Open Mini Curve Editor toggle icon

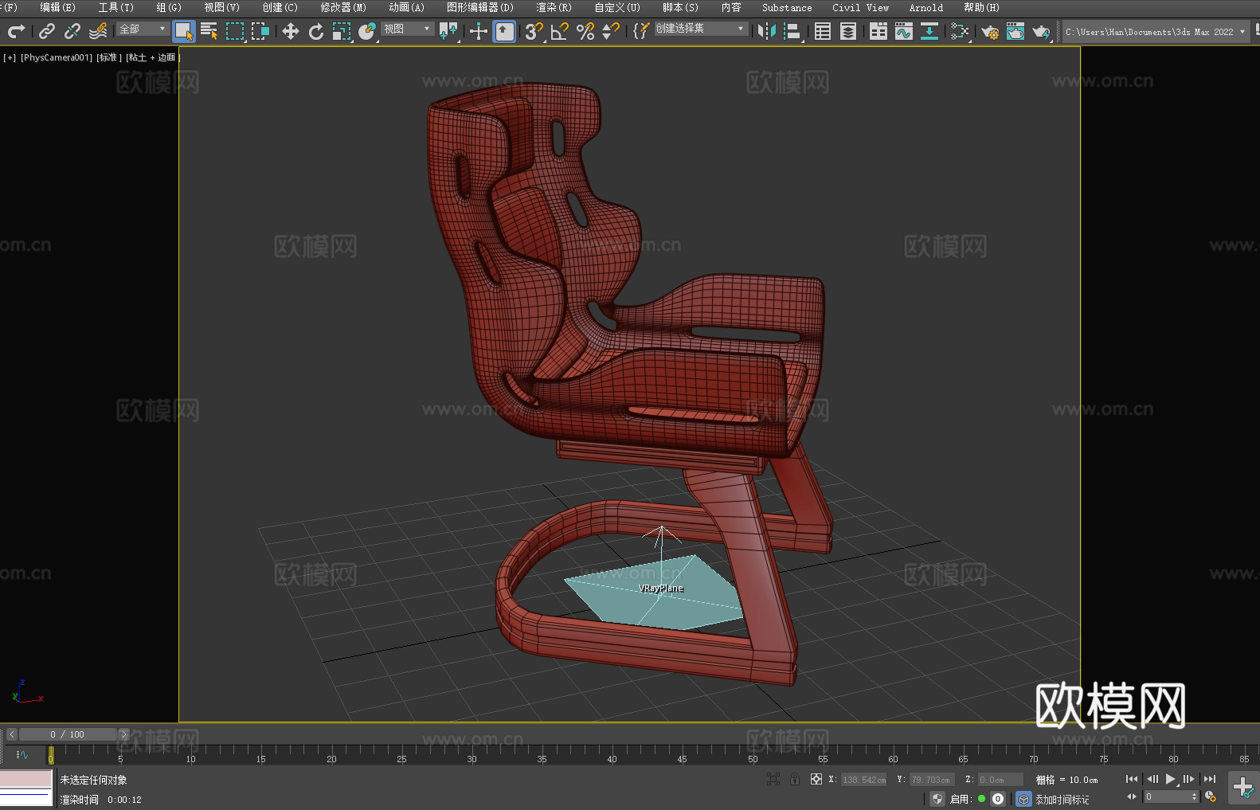(22, 754)
